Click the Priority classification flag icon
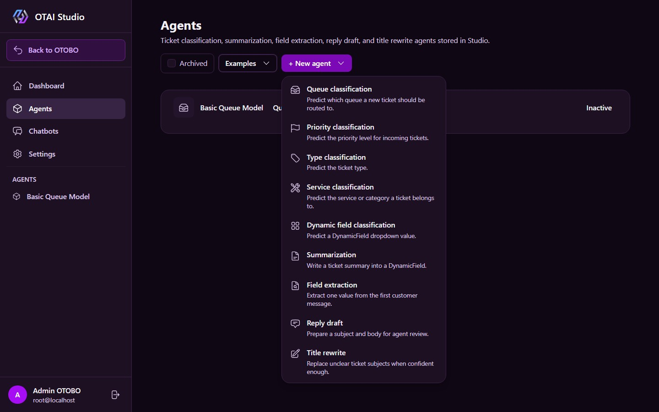Screen dimensions: 659x412 click(x=295, y=128)
